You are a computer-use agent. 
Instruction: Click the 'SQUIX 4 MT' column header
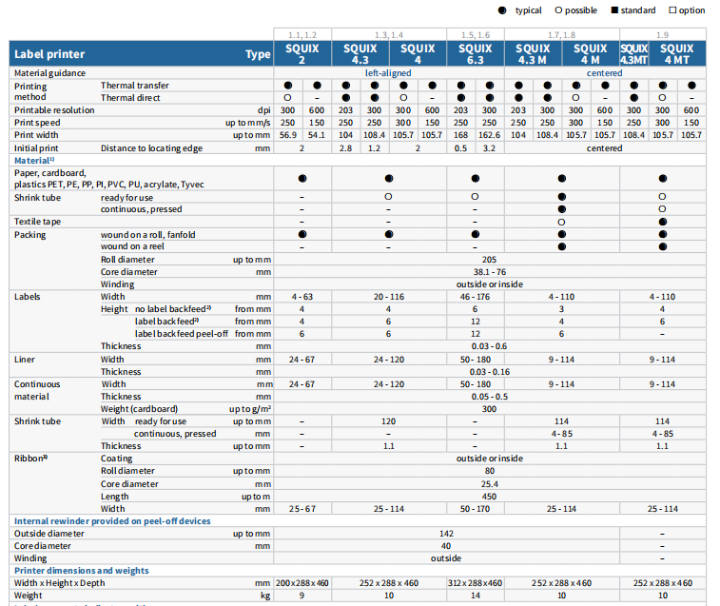tap(677, 54)
